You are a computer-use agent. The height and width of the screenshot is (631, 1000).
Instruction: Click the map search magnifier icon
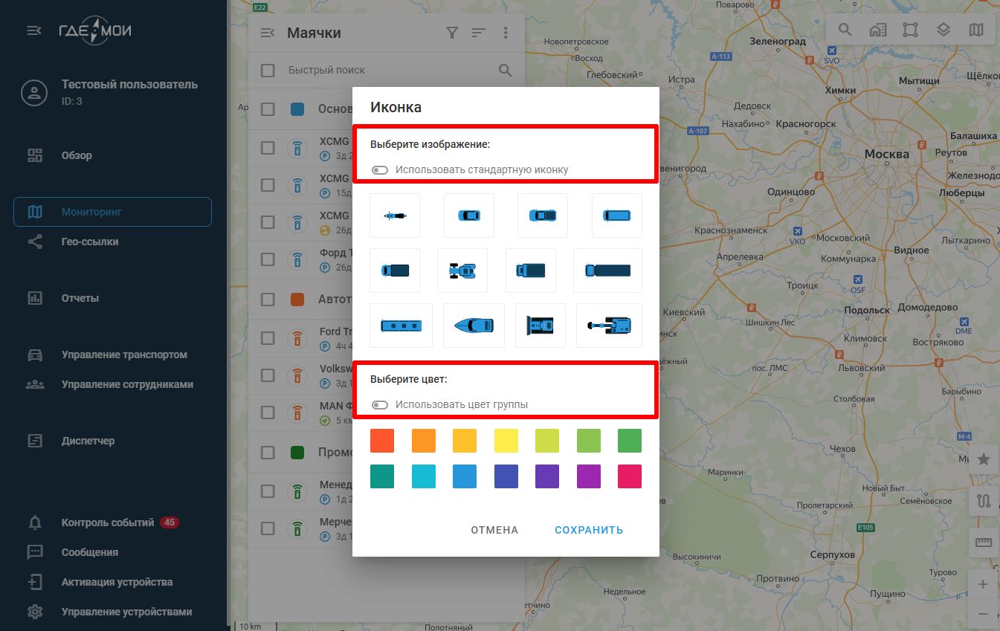pos(845,30)
